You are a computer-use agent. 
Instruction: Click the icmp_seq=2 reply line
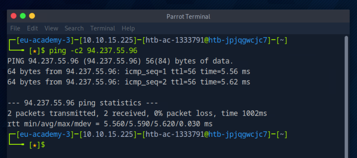coord(129,82)
